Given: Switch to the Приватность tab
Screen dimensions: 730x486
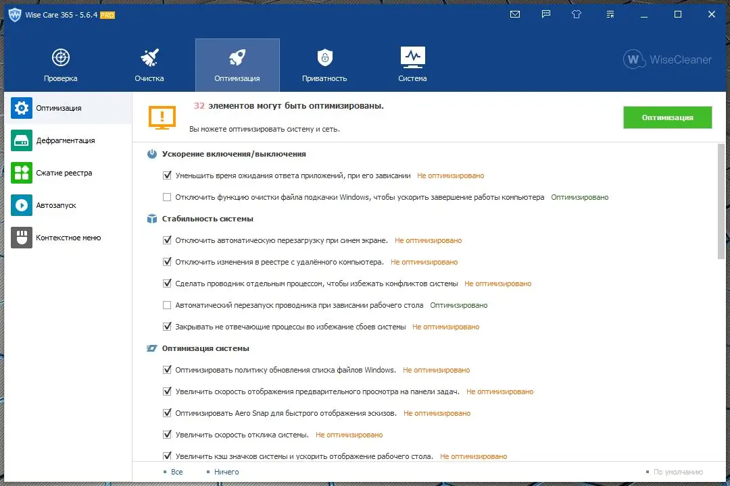Looking at the screenshot, I should point(324,64).
